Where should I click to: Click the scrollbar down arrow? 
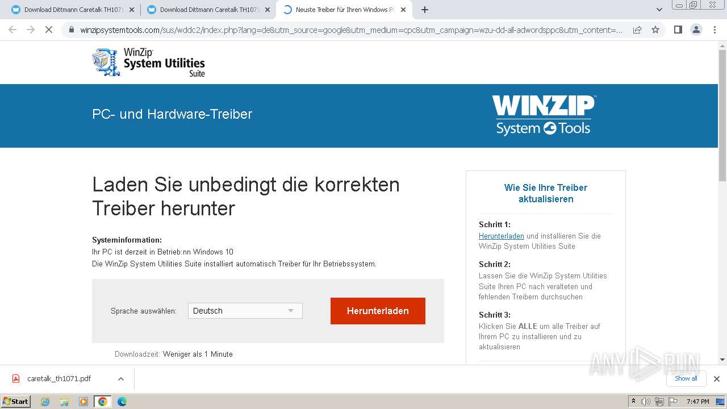pos(722,360)
